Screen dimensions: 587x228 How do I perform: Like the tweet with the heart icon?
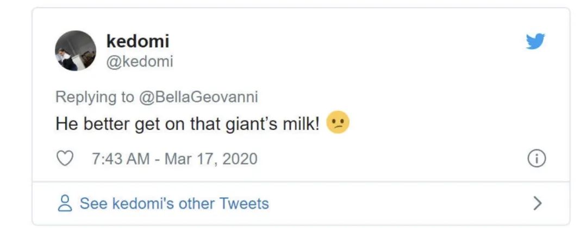65,159
